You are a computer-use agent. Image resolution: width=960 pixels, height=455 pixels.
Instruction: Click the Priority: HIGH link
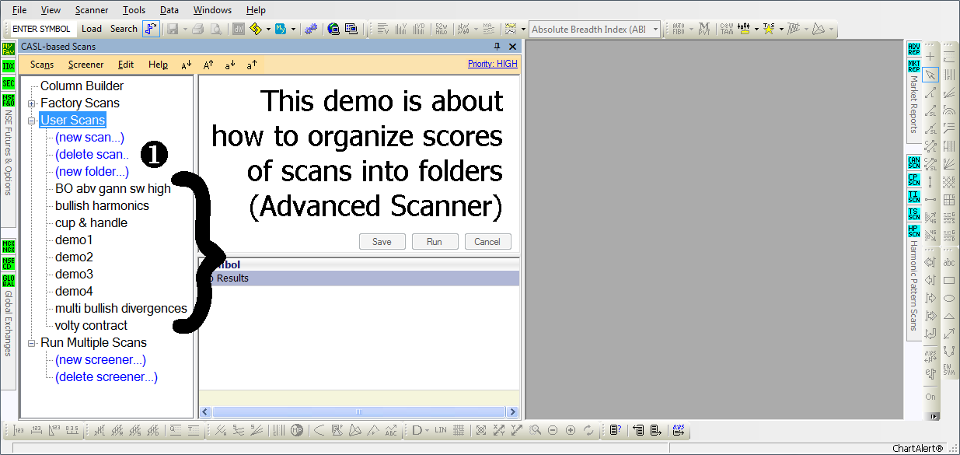point(492,64)
